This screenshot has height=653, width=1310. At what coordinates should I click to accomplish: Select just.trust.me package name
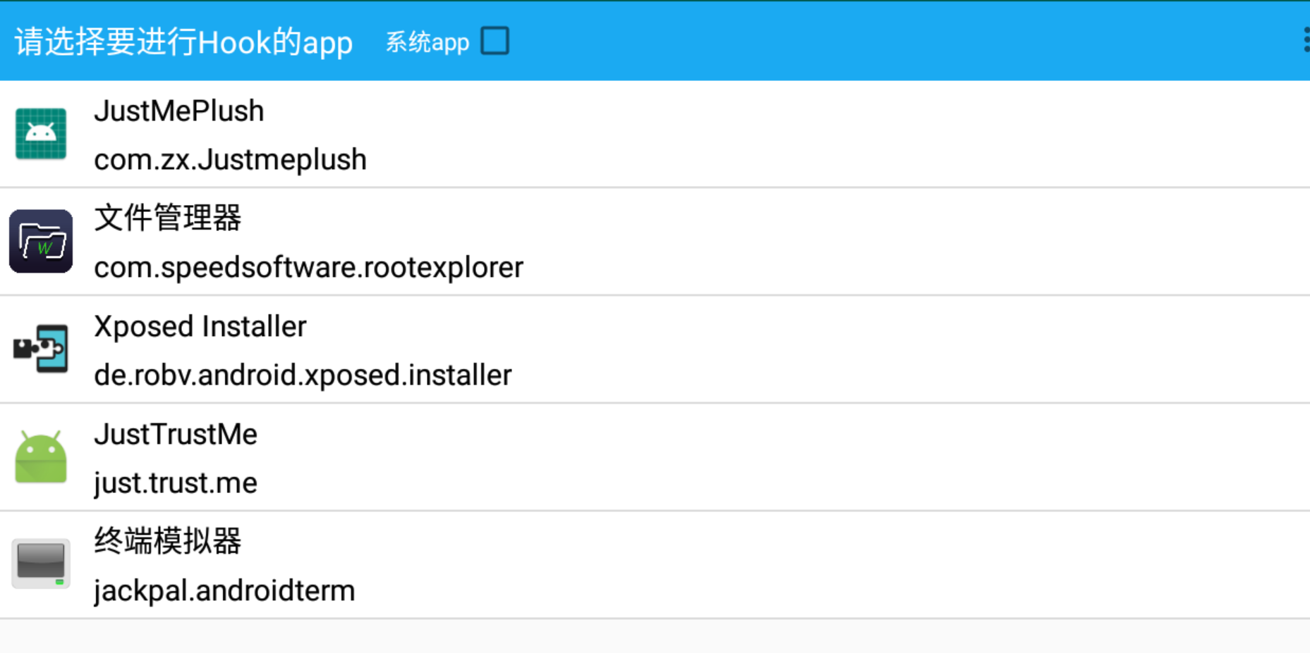(x=176, y=483)
